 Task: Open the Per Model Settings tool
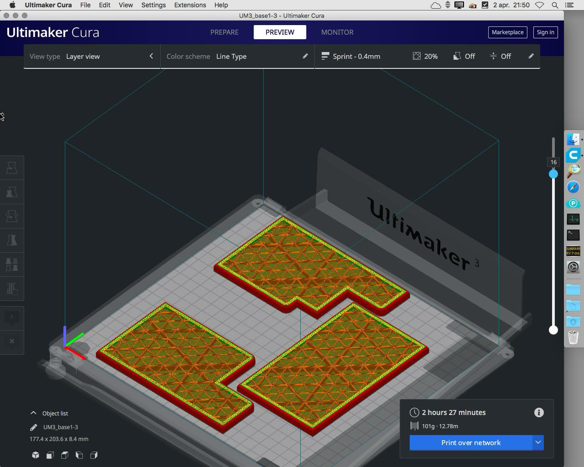point(12,265)
